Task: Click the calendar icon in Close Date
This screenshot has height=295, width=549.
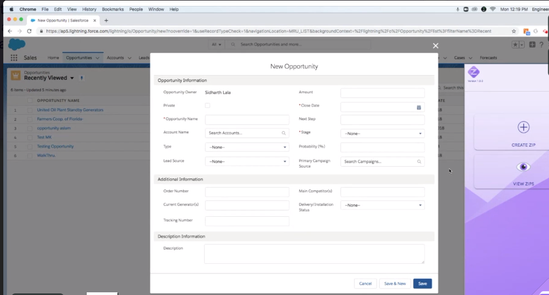Action: [x=419, y=107]
